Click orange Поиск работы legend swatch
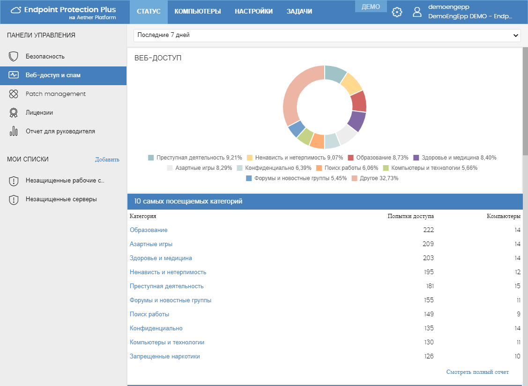The width and height of the screenshot is (528, 386). click(319, 168)
